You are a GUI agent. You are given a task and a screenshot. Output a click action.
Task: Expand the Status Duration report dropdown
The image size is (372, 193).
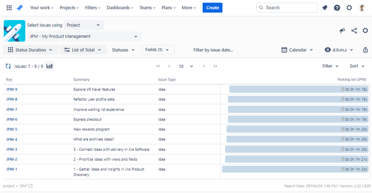[x=31, y=50]
